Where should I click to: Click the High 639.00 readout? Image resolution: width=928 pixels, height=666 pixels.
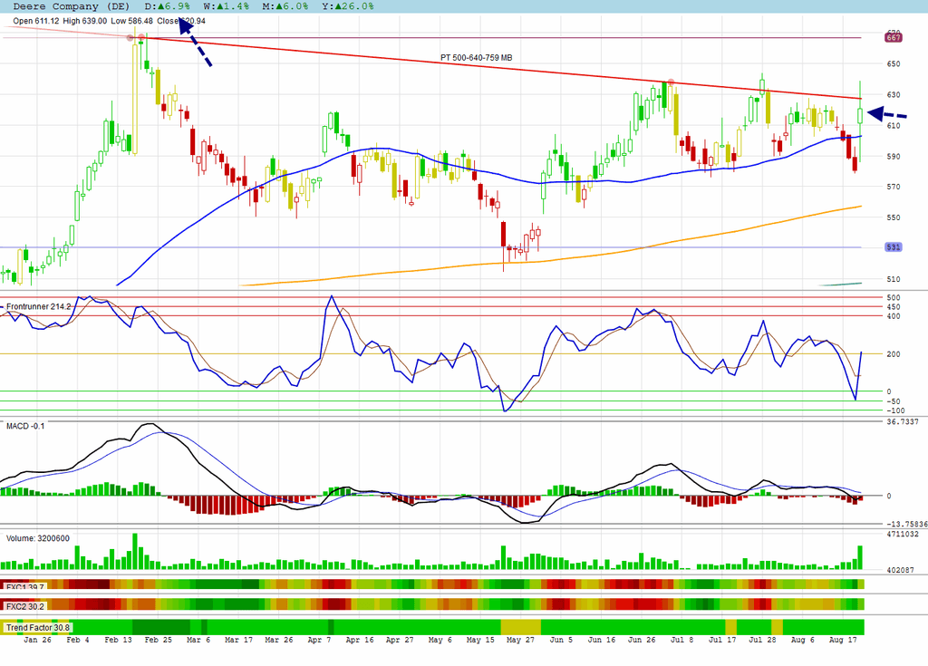(84, 21)
